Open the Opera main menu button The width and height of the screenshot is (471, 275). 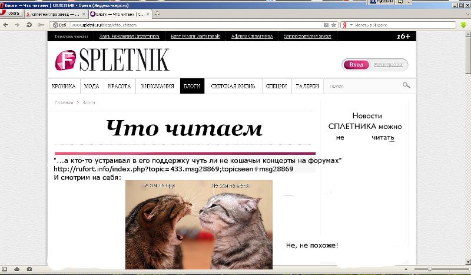pyautogui.click(x=11, y=13)
